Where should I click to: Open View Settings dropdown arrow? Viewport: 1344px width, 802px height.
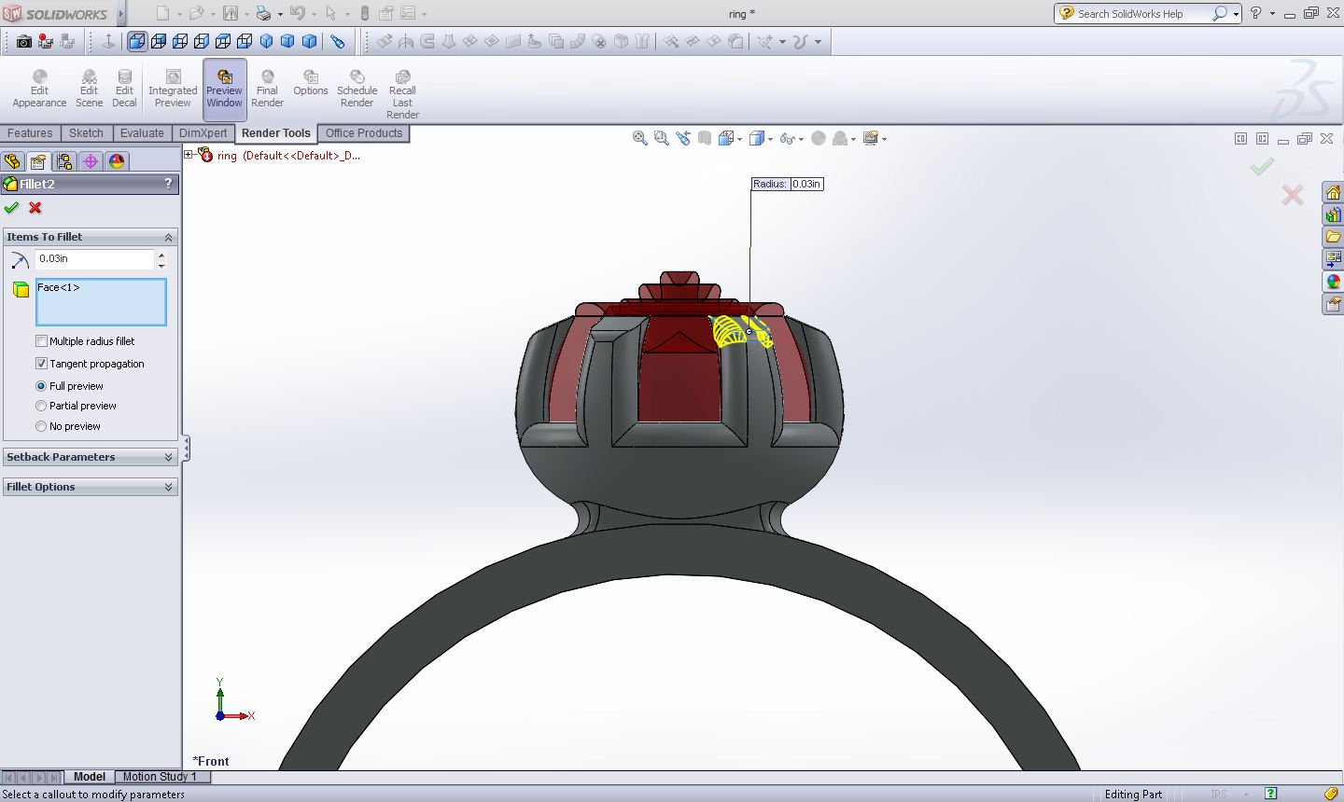pos(884,139)
